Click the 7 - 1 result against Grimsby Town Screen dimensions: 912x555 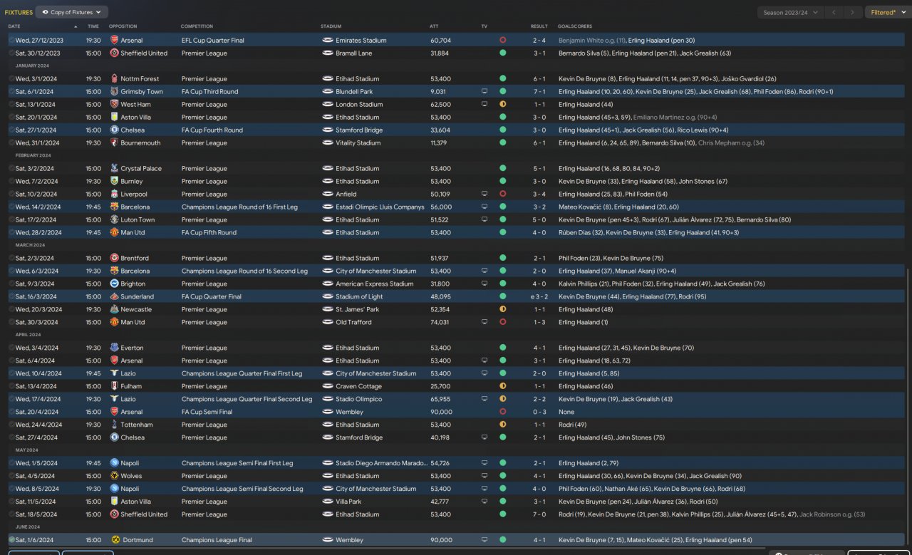tap(539, 92)
